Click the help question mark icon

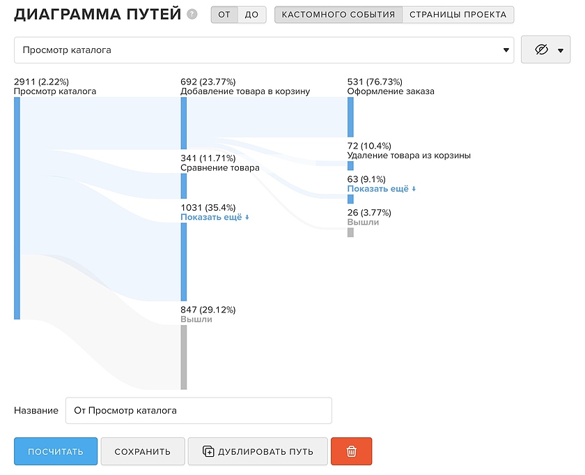pos(192,15)
